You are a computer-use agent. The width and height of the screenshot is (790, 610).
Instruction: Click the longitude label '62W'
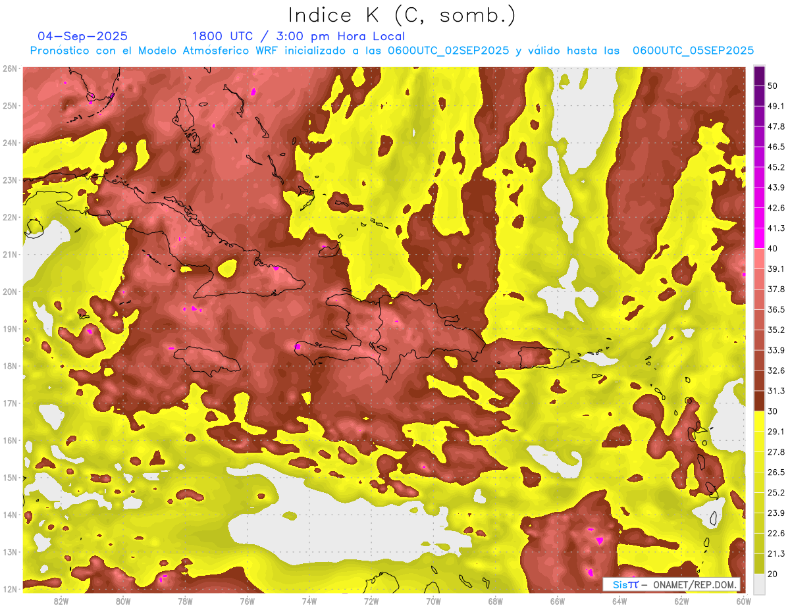tap(681, 601)
